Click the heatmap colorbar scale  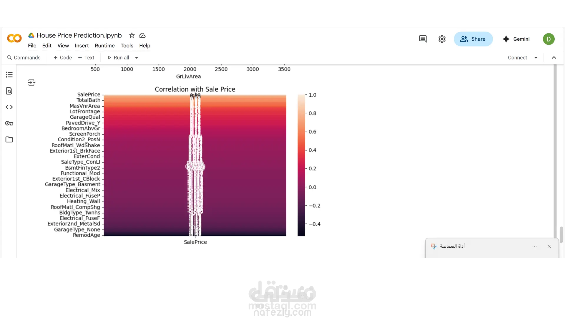click(x=301, y=165)
